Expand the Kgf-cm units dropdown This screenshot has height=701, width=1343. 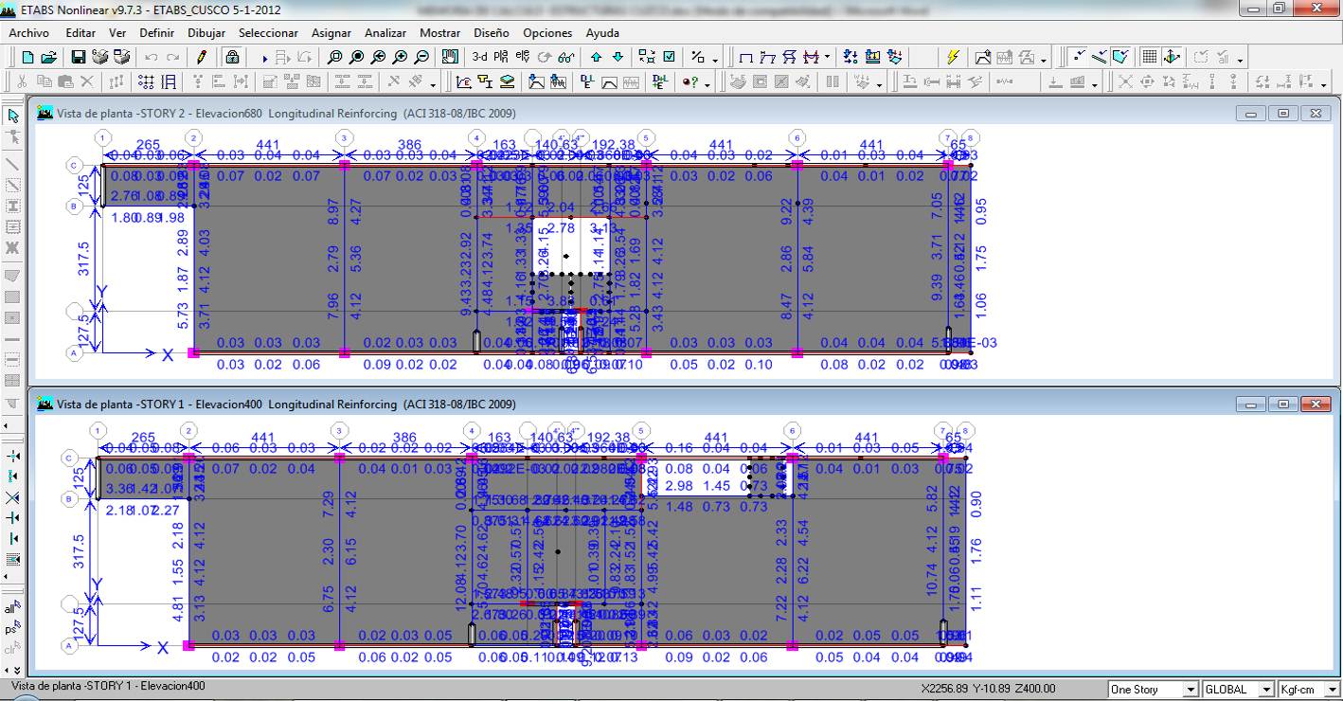tap(1333, 690)
